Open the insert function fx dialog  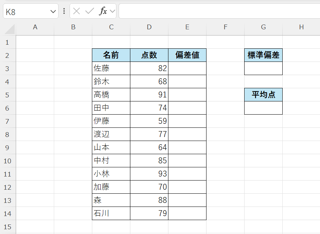click(x=103, y=11)
